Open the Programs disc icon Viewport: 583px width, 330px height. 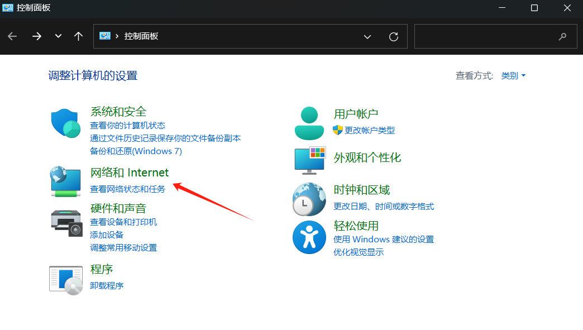tap(66, 280)
